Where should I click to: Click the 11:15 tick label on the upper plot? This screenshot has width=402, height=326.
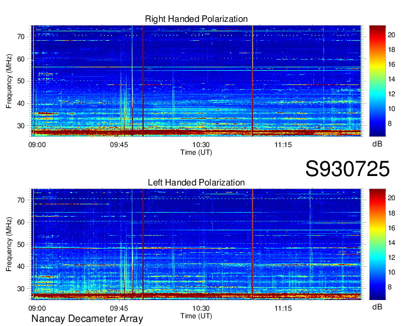pos(283,145)
